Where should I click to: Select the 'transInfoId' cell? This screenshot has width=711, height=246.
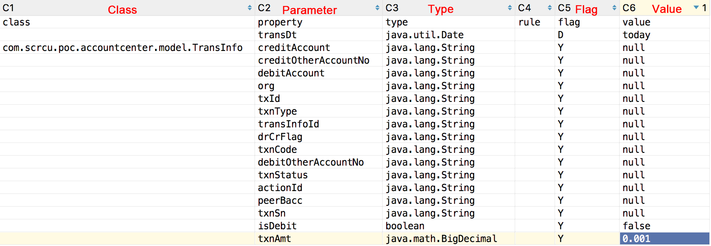(x=319, y=124)
